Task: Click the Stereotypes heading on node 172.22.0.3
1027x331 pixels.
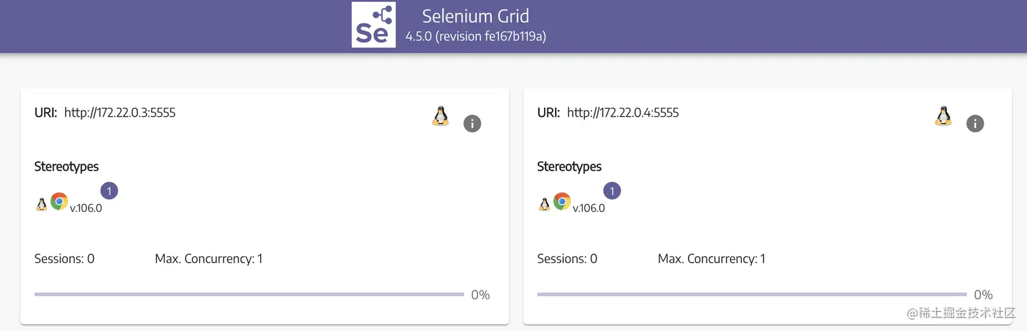Action: point(67,166)
